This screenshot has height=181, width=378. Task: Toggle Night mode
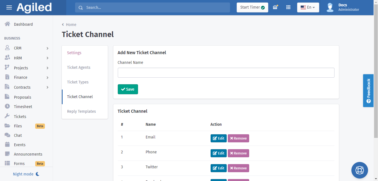point(26,174)
